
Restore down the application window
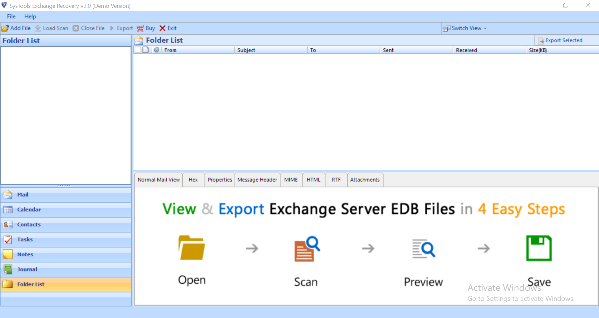click(566, 5)
